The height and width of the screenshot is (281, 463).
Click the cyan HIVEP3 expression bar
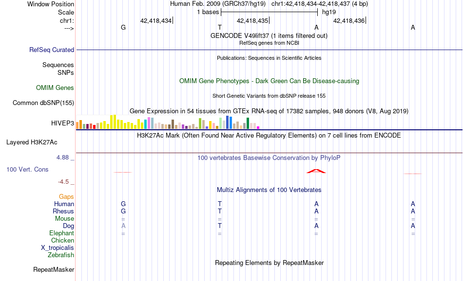pos(145,124)
